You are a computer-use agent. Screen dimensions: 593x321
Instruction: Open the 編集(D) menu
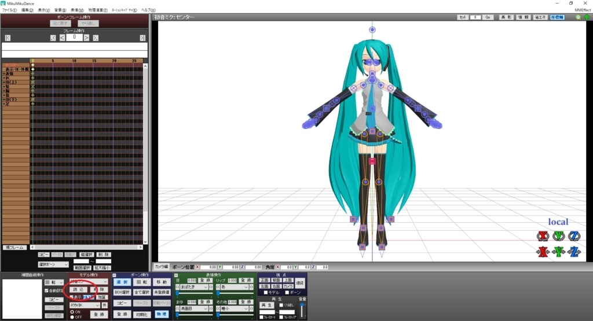pyautogui.click(x=27, y=10)
